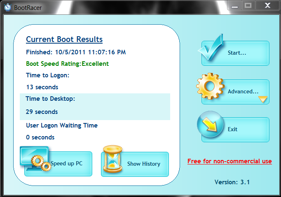Click the User Logon Waiting Time label
Viewport: 281px width, 197px height.
(62, 125)
